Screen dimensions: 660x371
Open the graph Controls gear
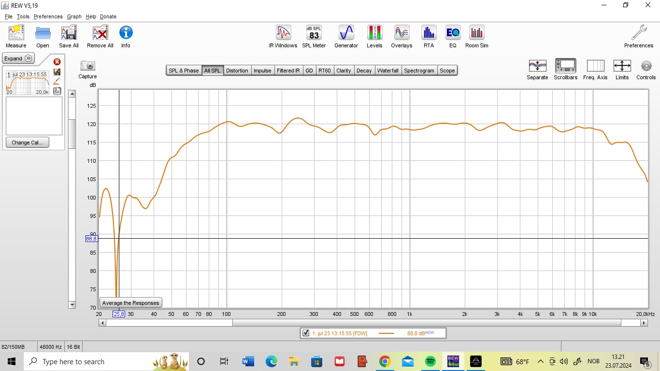pyautogui.click(x=646, y=66)
